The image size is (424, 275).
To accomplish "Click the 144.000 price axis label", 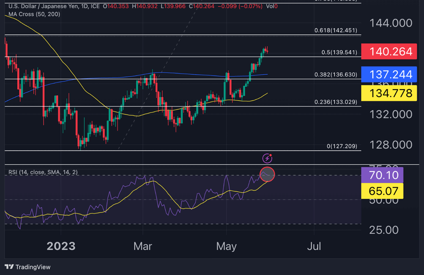I will coord(391,23).
